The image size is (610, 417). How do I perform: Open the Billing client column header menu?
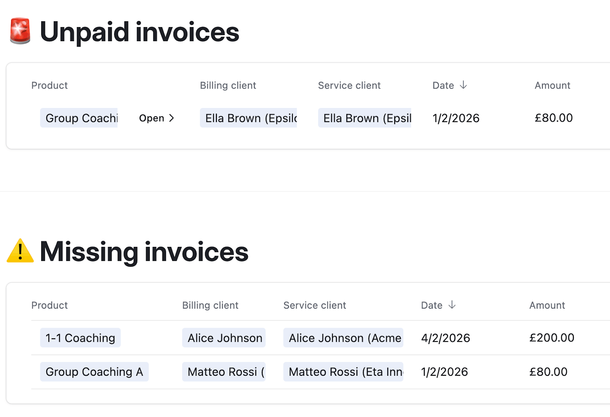click(228, 85)
